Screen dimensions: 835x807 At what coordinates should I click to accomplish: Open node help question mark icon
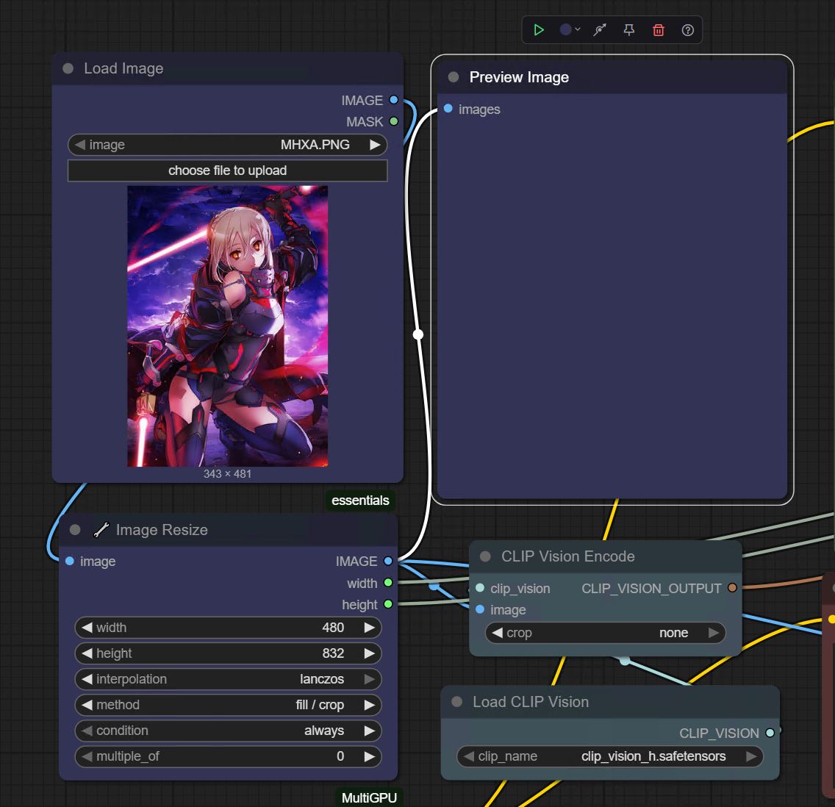[x=687, y=30]
